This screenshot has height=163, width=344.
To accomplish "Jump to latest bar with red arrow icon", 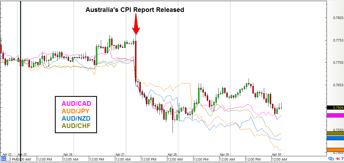I will (x=337, y=159).
